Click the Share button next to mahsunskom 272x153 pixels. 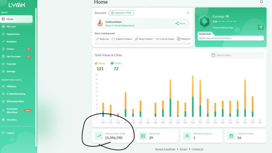click(180, 24)
